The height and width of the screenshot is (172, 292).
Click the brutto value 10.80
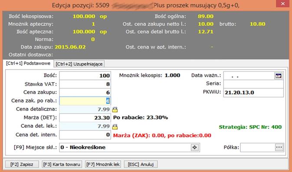(x=258, y=24)
